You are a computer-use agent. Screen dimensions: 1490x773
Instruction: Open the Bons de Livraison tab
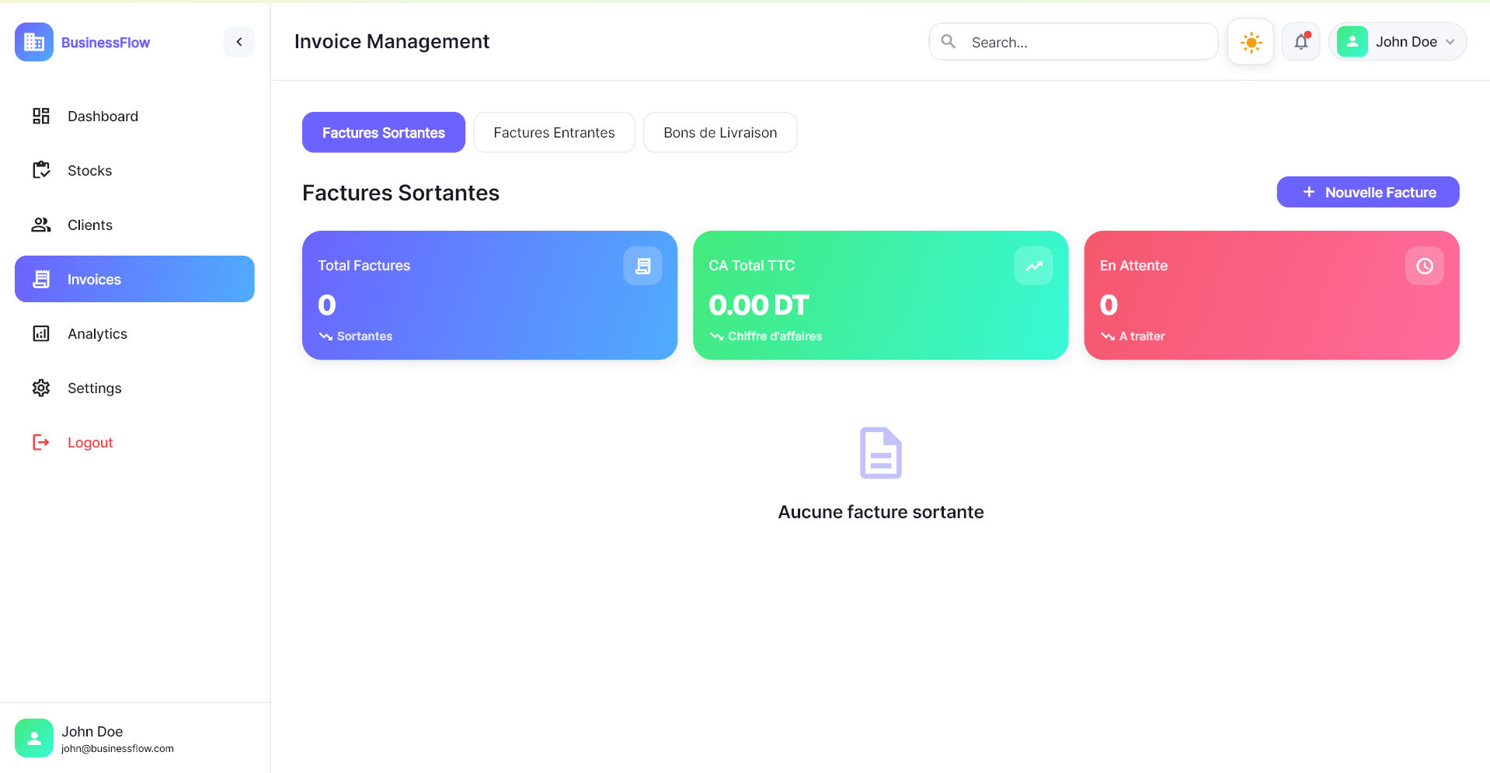pyautogui.click(x=719, y=132)
